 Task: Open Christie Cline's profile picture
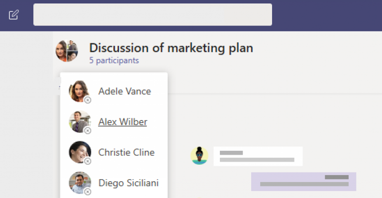point(80,152)
